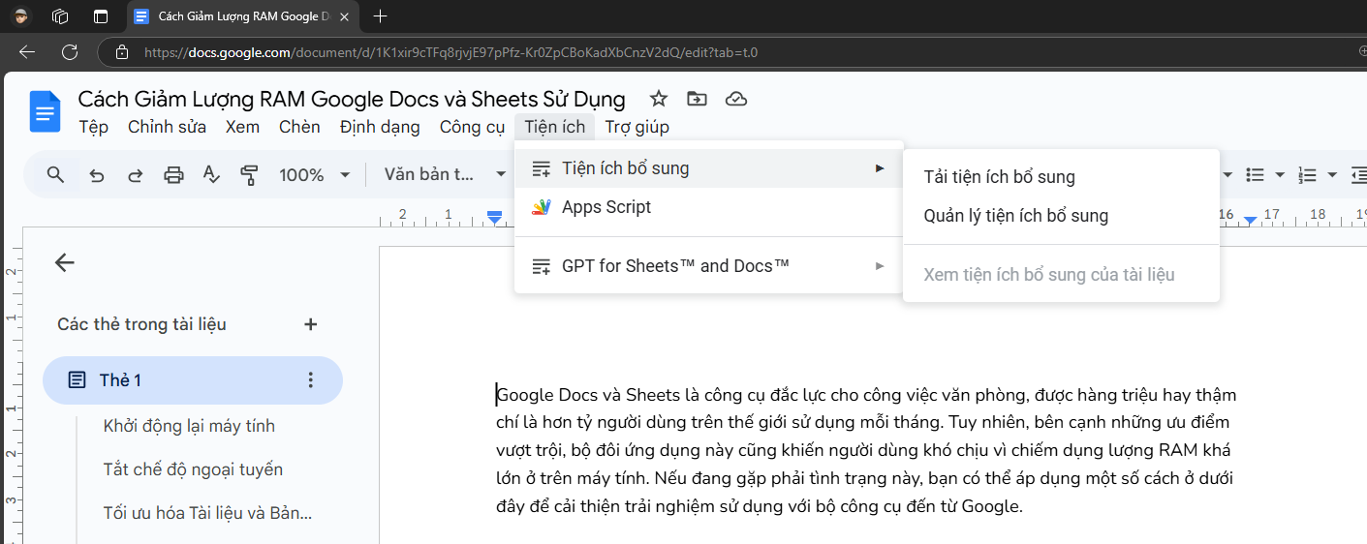This screenshot has width=1367, height=544.
Task: Expand bulleted list options arrow
Action: point(1280,175)
